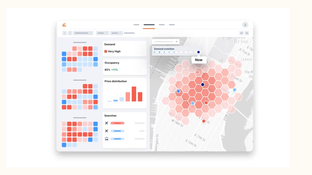Click the Now tooltip label
This screenshot has width=312, height=175.
[x=199, y=60]
